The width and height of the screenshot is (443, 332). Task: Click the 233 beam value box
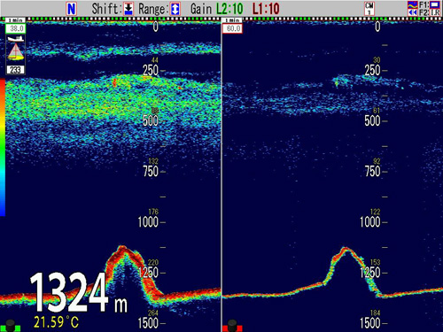tap(15, 70)
